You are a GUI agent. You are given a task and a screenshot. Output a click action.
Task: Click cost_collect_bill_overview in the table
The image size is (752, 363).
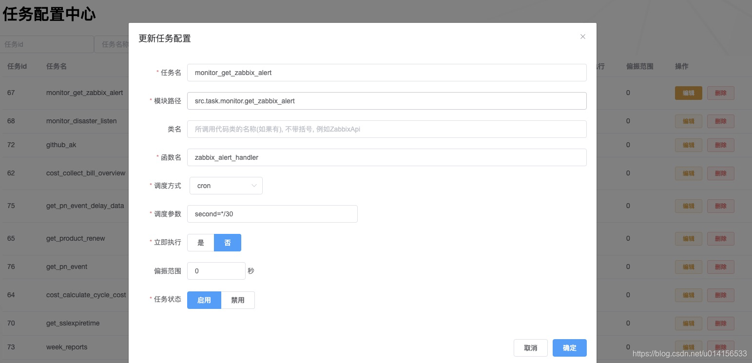pos(86,173)
